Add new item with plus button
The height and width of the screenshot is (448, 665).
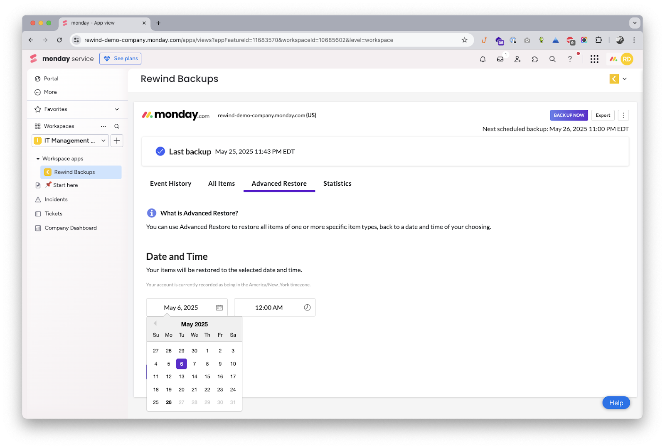pyautogui.click(x=117, y=141)
